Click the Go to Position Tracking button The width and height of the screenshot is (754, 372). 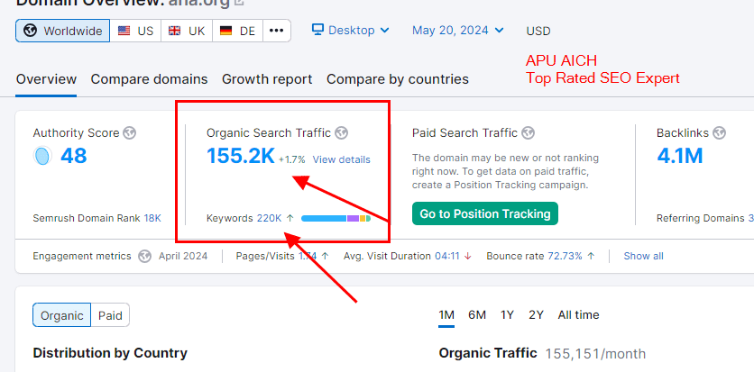coord(485,213)
